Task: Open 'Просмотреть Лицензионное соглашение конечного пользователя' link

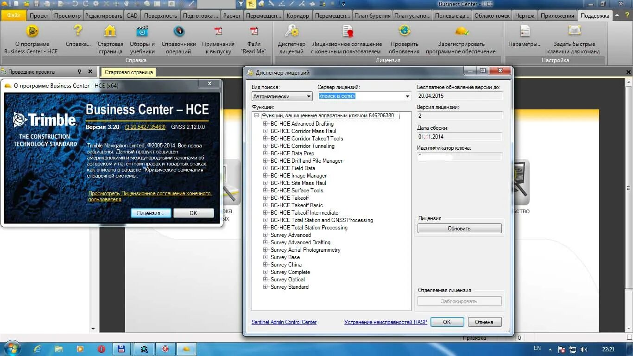Action: point(150,196)
